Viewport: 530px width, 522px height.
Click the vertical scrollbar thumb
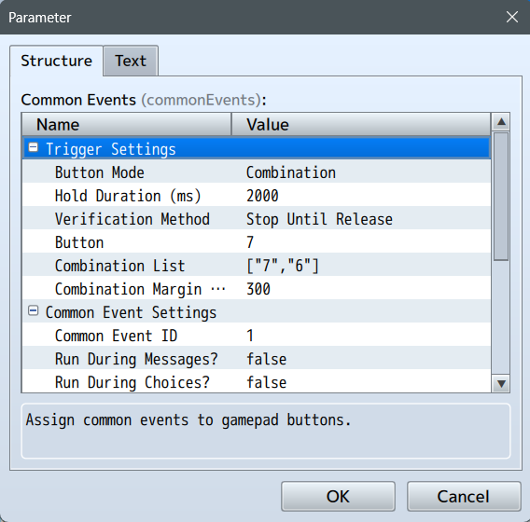pos(501,197)
